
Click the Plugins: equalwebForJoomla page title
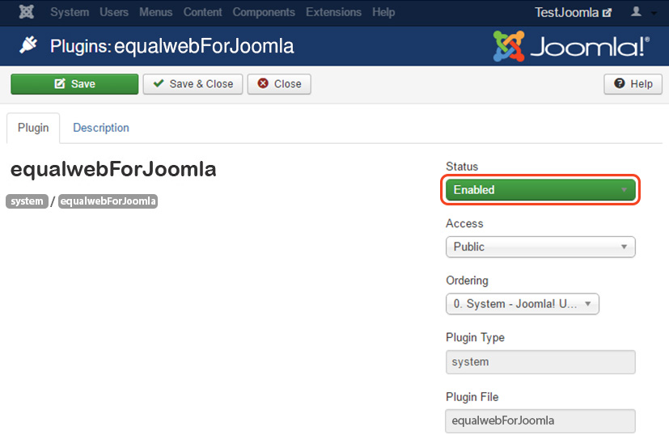(x=172, y=46)
